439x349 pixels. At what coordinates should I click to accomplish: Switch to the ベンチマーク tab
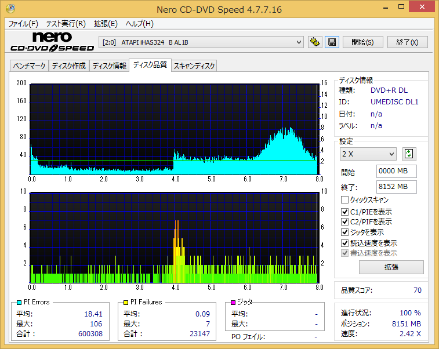tap(29, 66)
